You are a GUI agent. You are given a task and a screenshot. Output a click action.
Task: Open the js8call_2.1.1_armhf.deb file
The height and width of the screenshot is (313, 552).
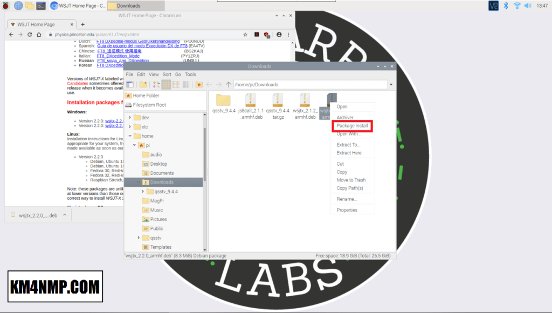250,106
